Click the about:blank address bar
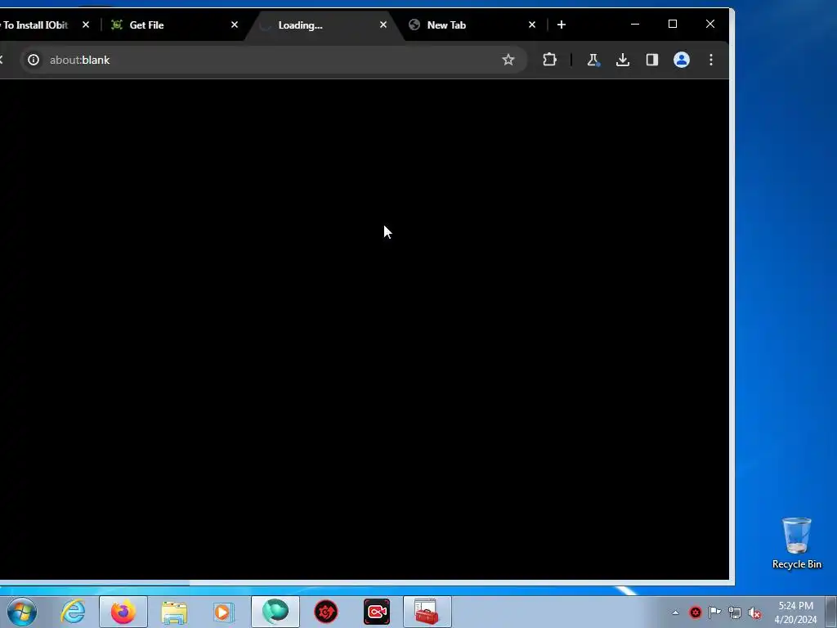 272,60
